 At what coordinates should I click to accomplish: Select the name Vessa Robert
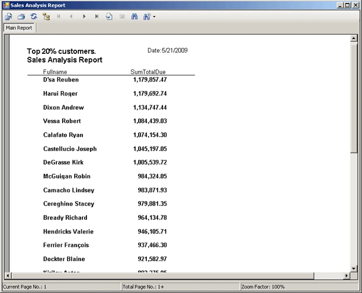[x=62, y=121]
